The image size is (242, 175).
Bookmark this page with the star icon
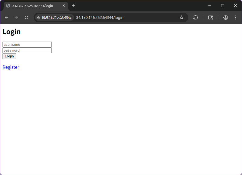pos(182,17)
